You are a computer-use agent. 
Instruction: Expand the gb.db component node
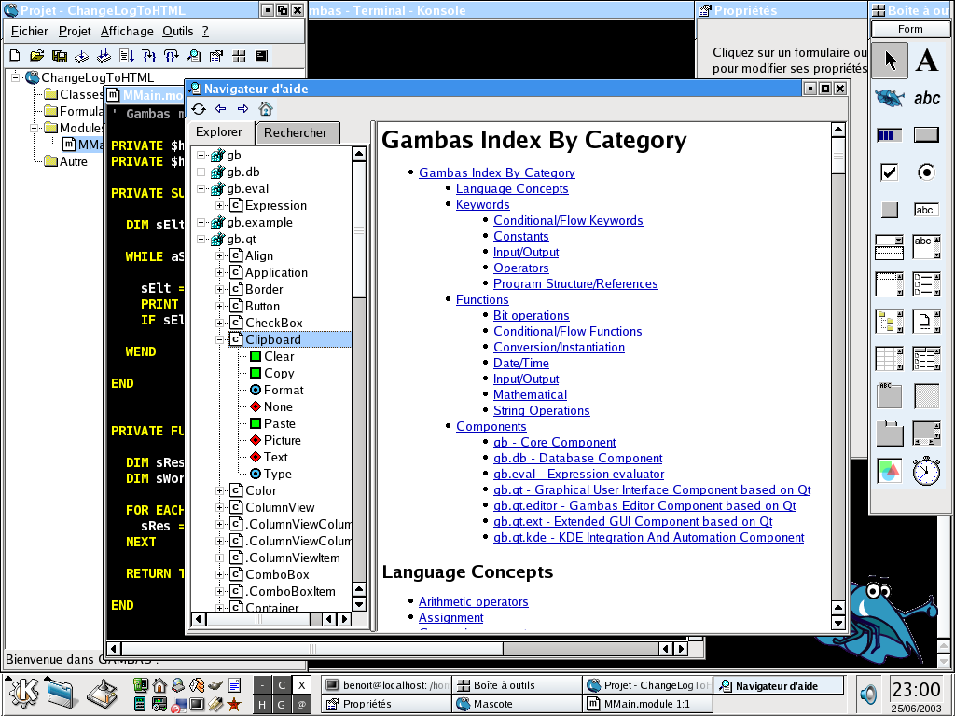[201, 172]
